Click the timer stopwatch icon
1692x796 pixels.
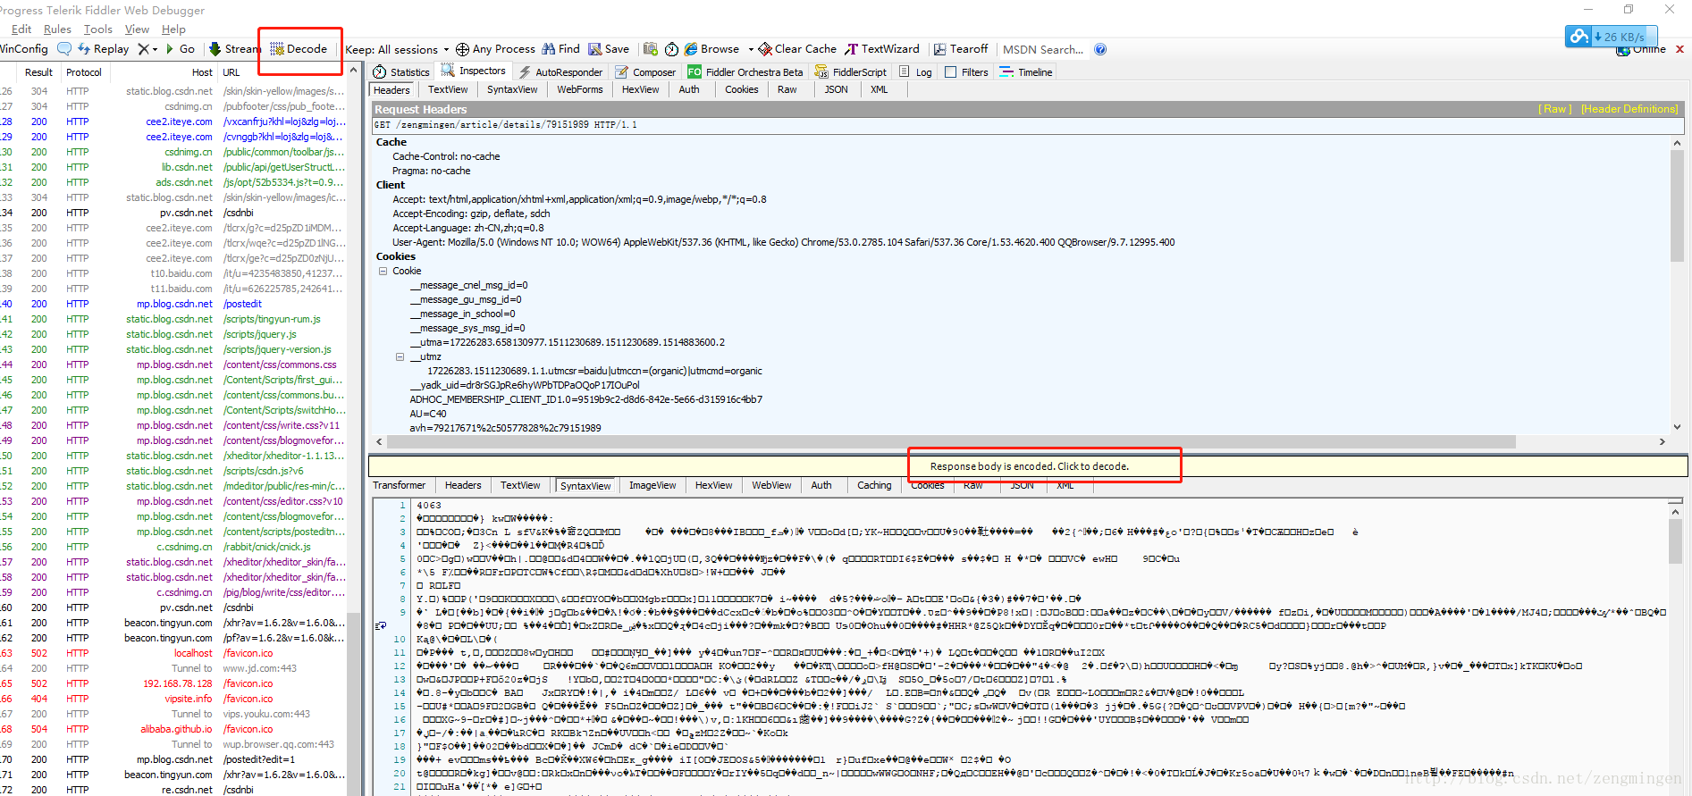(x=671, y=49)
